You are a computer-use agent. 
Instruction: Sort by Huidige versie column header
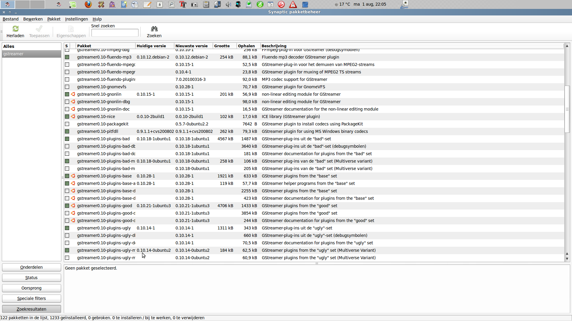click(155, 46)
